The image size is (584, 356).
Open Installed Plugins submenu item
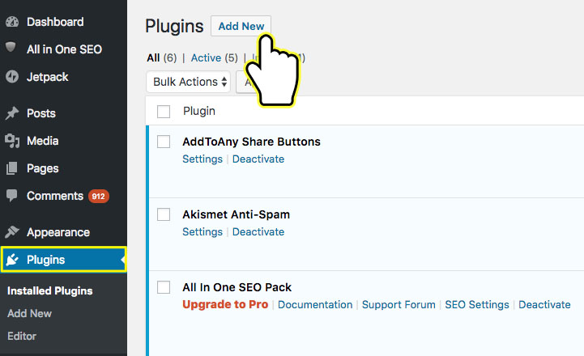(x=50, y=291)
